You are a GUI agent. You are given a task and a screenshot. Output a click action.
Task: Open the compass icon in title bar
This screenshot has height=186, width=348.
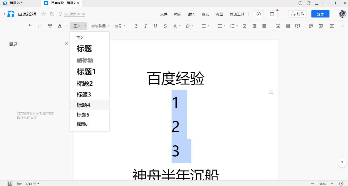coord(300,3)
